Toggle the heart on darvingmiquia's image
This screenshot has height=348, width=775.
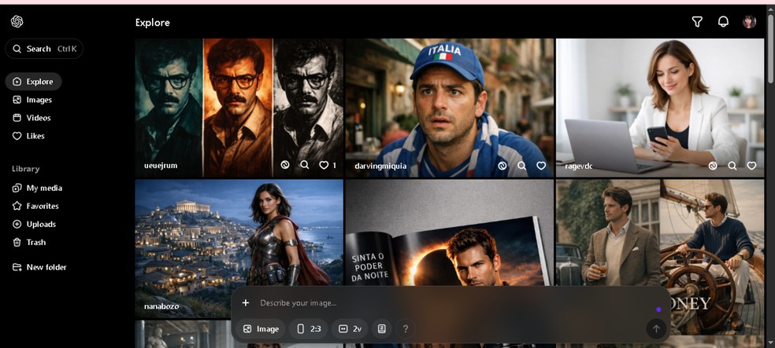pyautogui.click(x=541, y=166)
